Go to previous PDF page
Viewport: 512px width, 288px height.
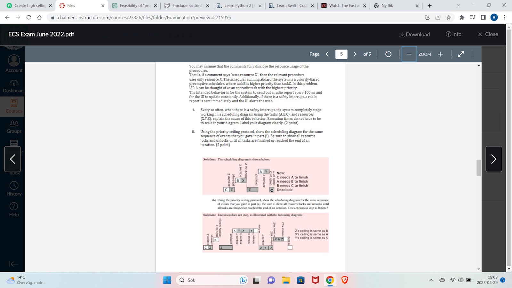pyautogui.click(x=327, y=54)
